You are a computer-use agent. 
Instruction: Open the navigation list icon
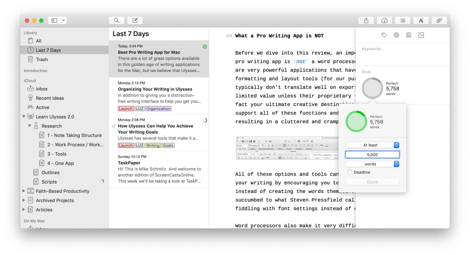[403, 20]
